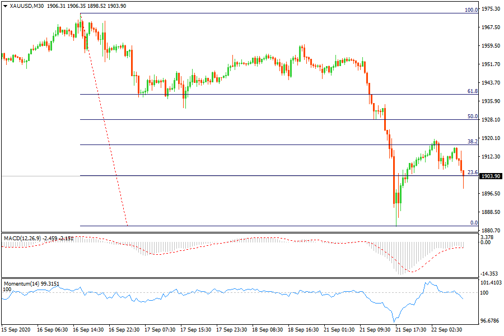
Task: Click the 21 Sep 17:30 time label
Action: (410, 330)
